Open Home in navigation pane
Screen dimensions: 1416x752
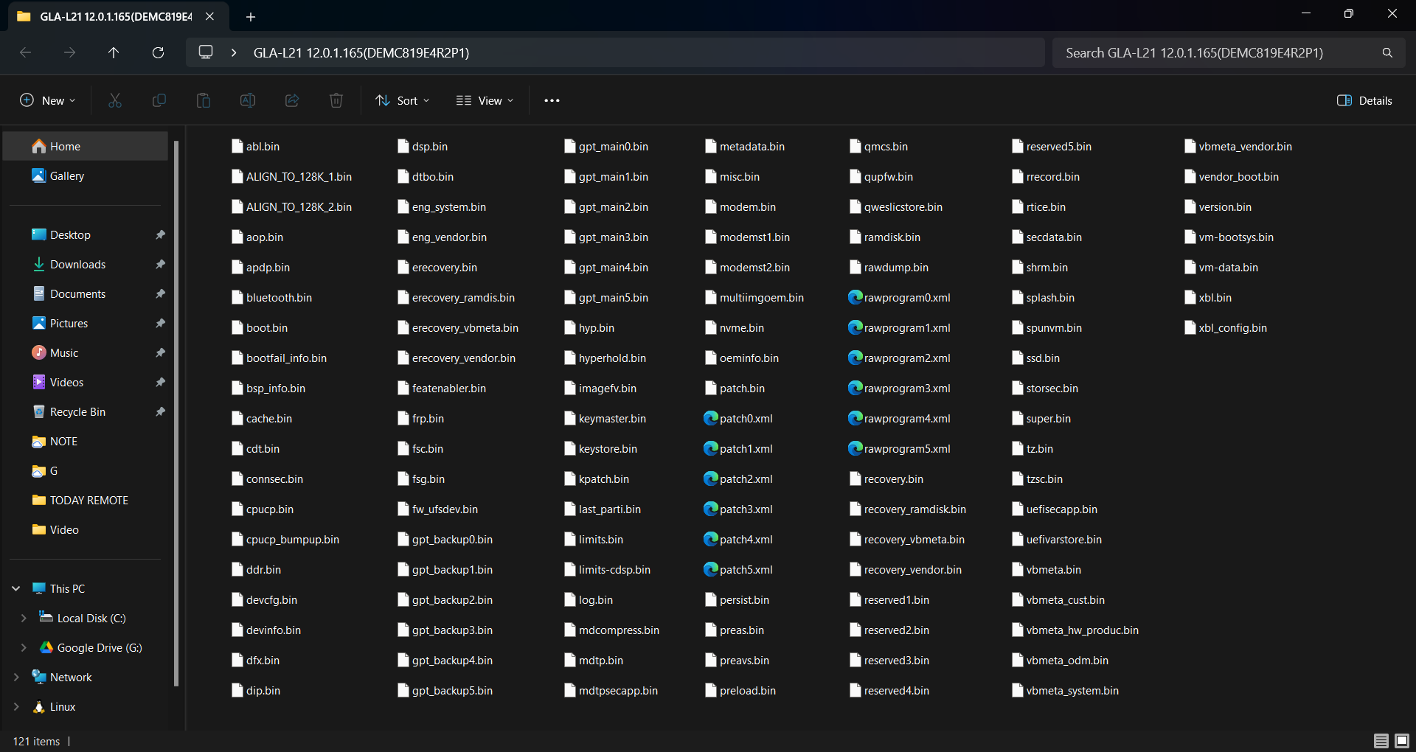click(x=86, y=146)
